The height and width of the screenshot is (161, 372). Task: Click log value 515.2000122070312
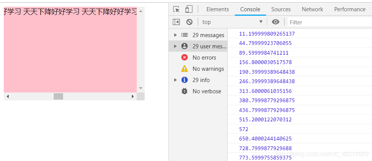(x=265, y=120)
